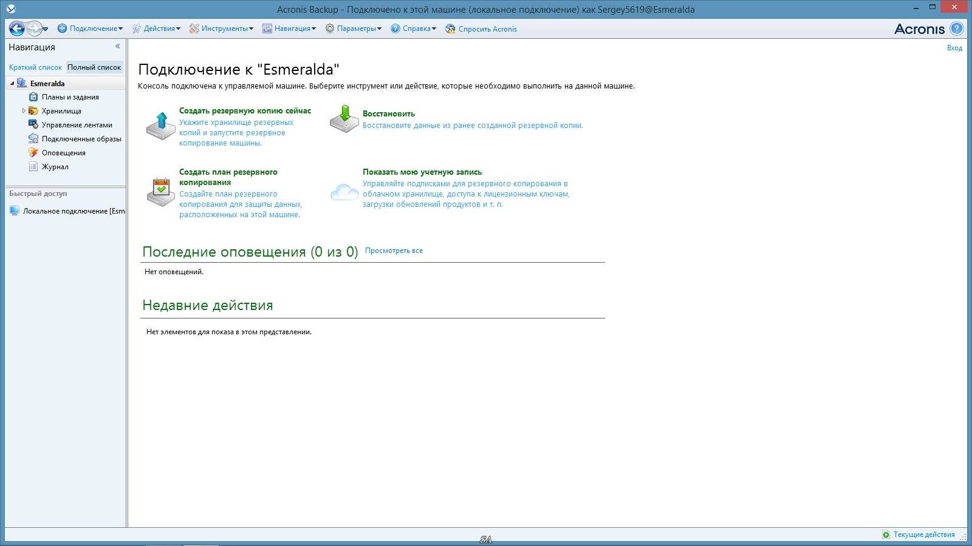Open the navigation history dropdown arrow
972x546 pixels.
click(46, 29)
